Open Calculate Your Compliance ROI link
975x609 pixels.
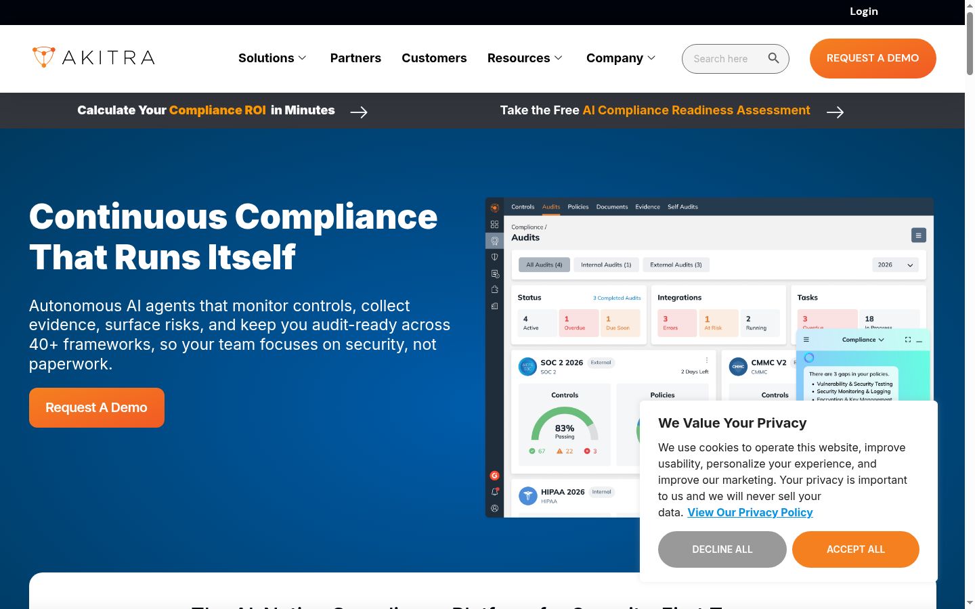206,110
